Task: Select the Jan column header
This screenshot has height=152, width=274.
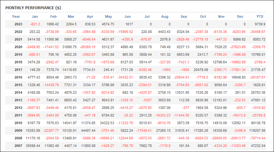Action: tap(35, 16)
